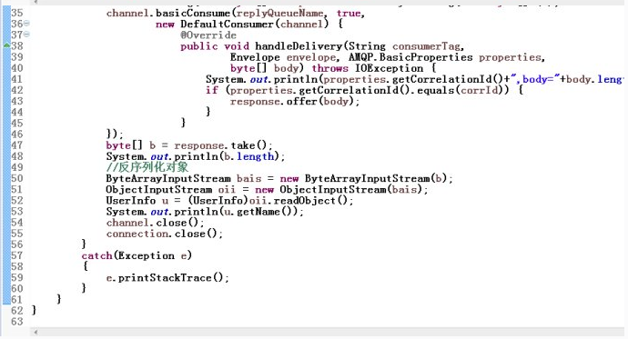Click the 'if' keyword on line 42
This screenshot has height=339, width=628.
click(212, 90)
